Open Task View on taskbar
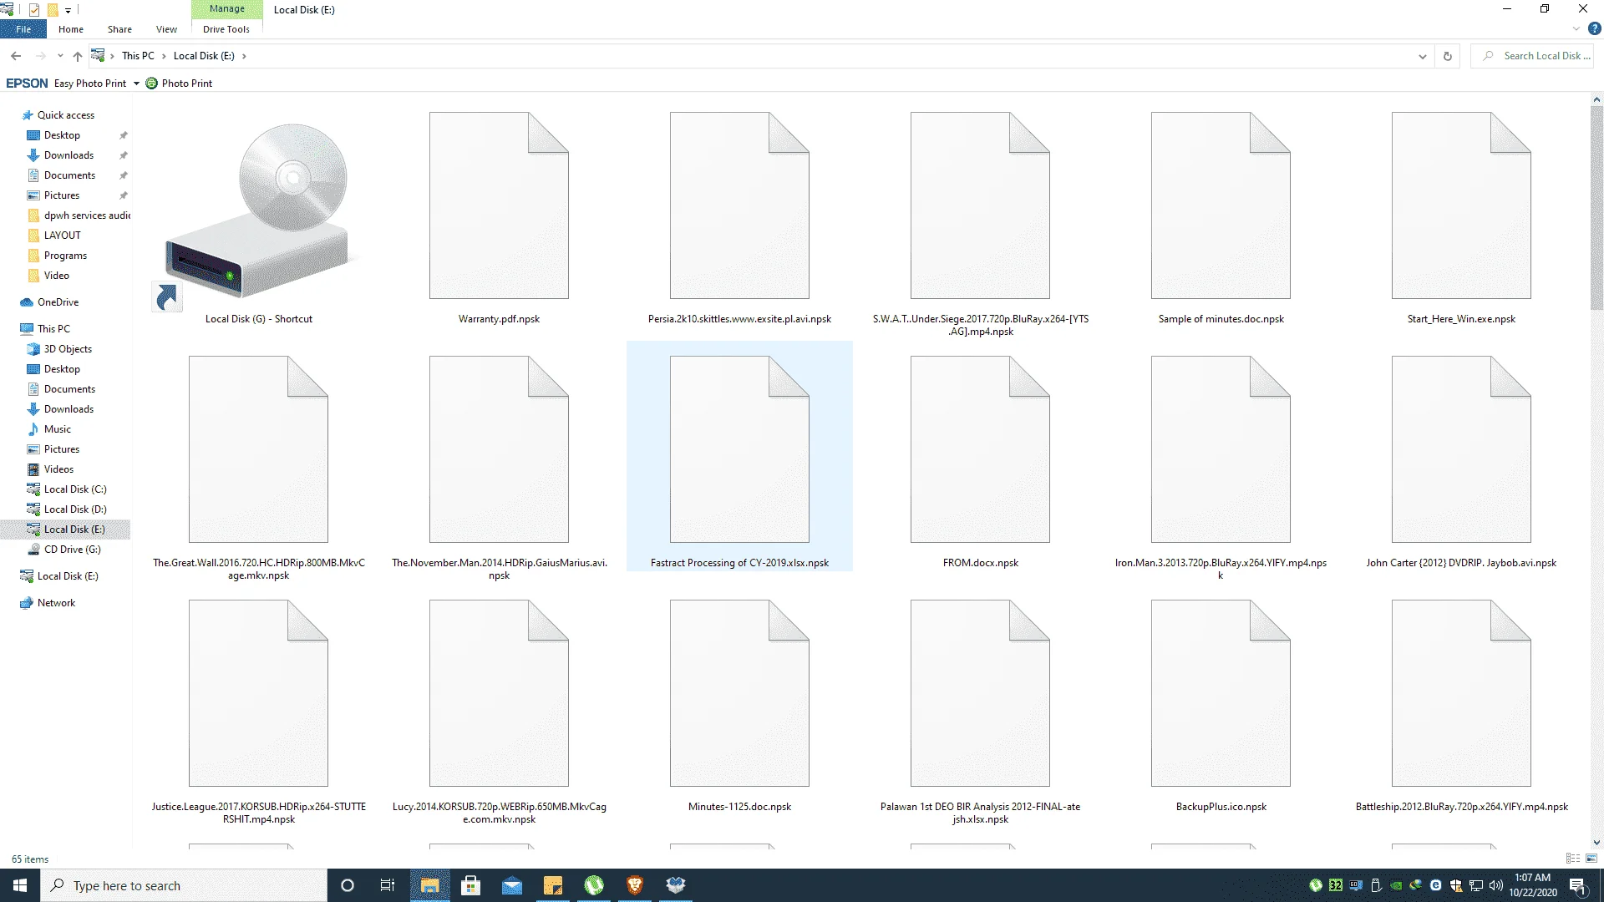Image resolution: width=1604 pixels, height=902 pixels. click(388, 885)
